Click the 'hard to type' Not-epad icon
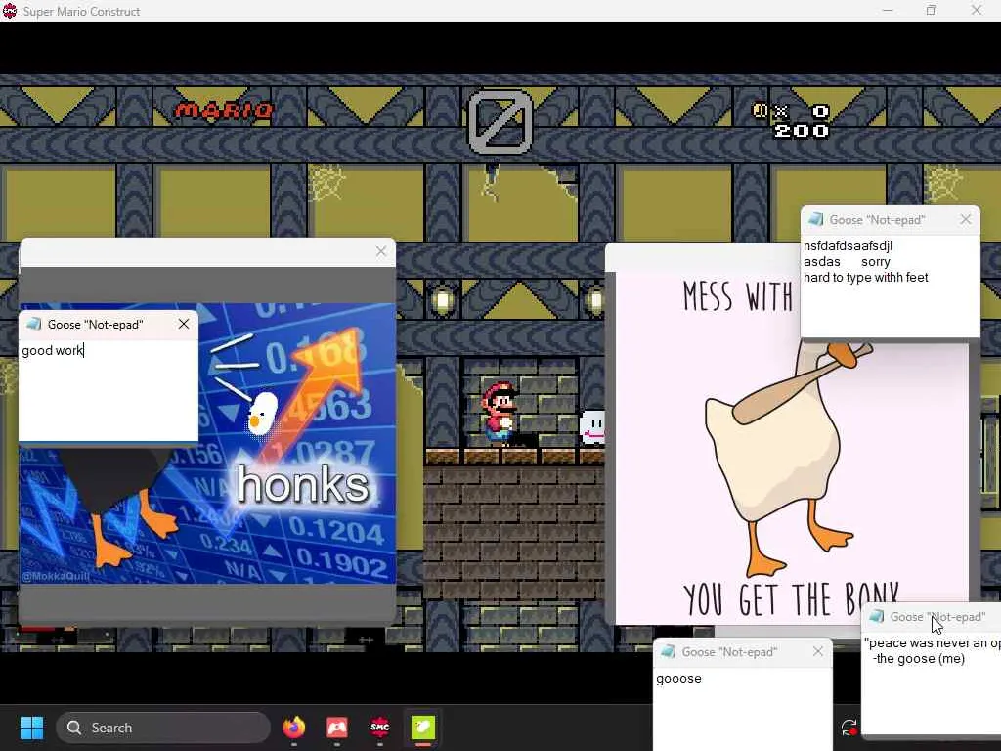 pyautogui.click(x=815, y=220)
